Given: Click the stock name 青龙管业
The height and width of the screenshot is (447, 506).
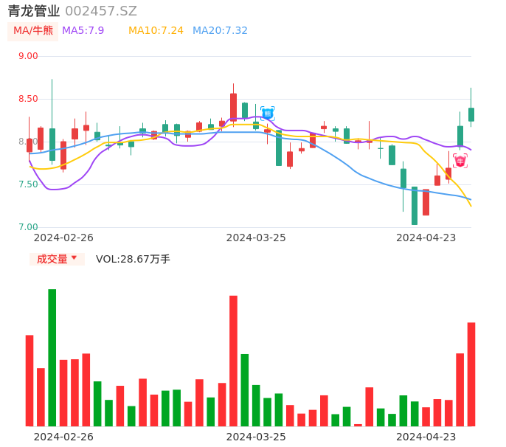Looking at the screenshot, I should [x=34, y=11].
